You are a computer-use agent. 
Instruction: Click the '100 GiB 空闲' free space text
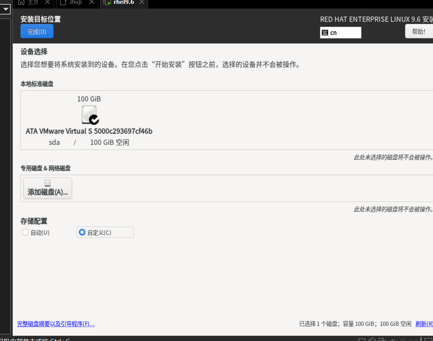tap(109, 143)
